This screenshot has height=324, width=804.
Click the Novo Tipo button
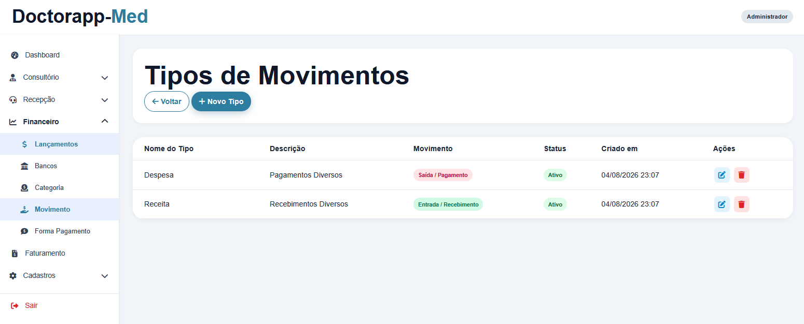(x=221, y=101)
